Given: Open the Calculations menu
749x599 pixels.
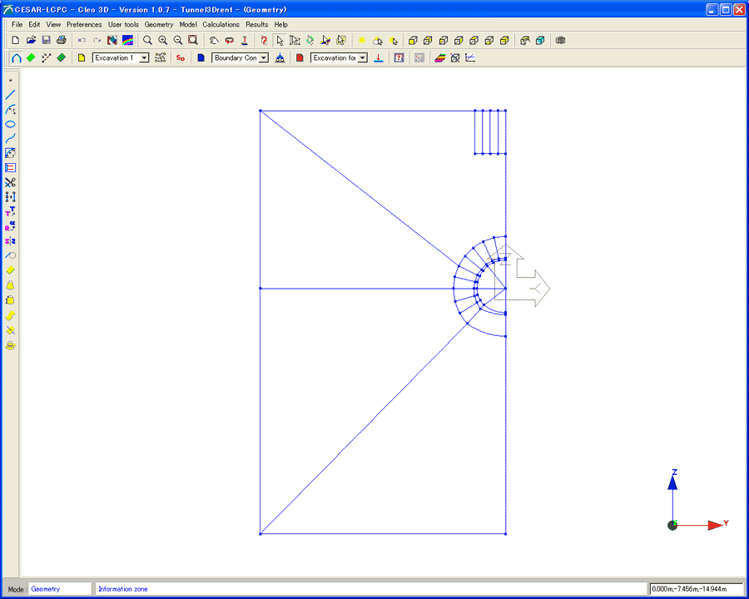Looking at the screenshot, I should [221, 24].
